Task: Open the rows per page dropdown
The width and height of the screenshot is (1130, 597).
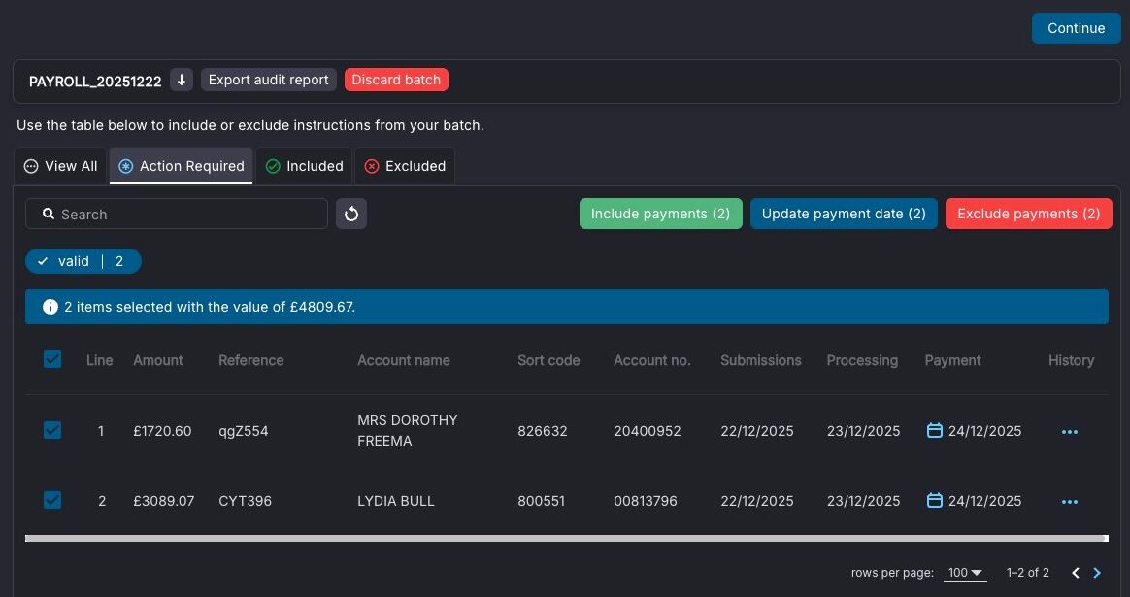Action: click(964, 573)
